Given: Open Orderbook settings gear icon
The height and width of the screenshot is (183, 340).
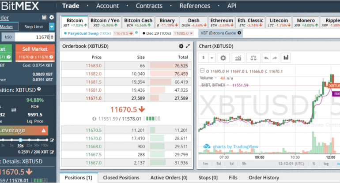Looking at the screenshot, I should (181, 46).
